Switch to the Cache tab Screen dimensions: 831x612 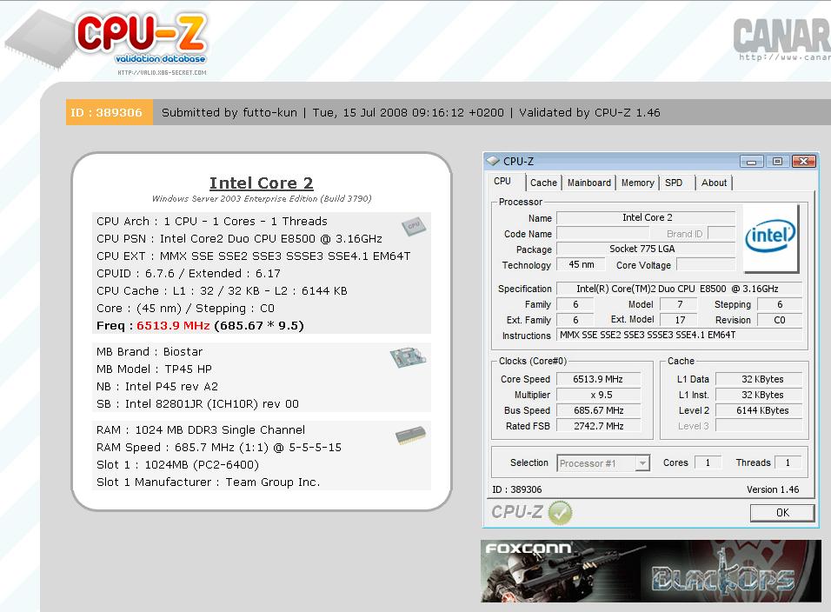(x=544, y=183)
